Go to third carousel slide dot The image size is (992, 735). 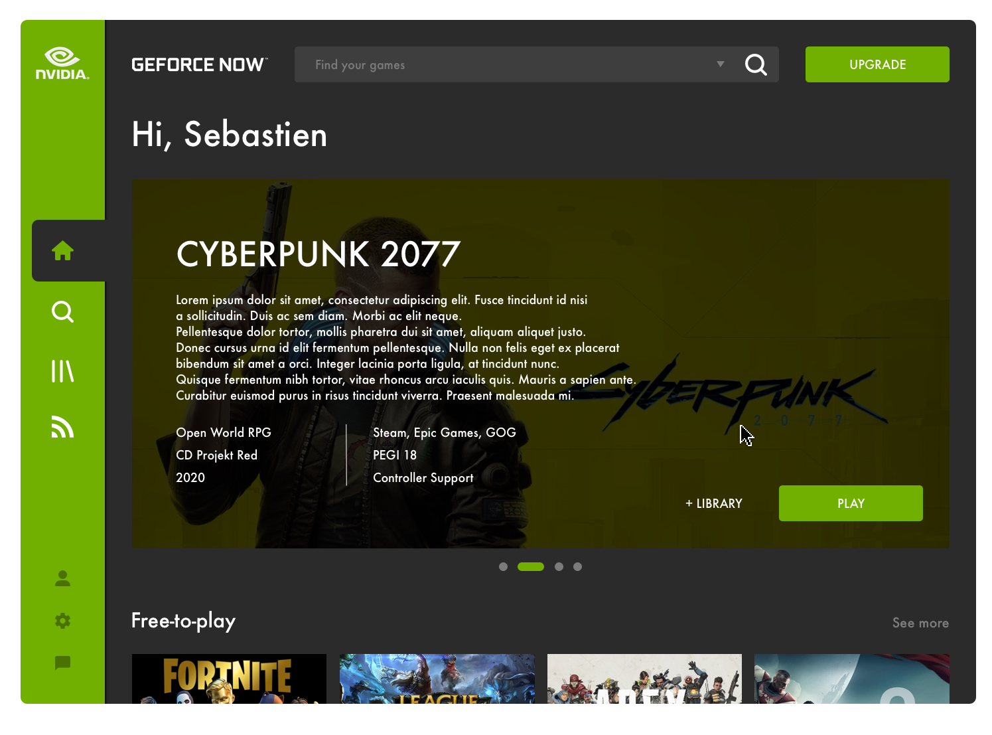tap(559, 566)
